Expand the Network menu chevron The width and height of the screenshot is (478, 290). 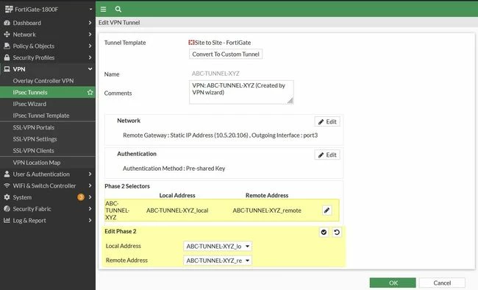(x=90, y=34)
